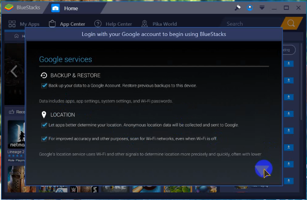Open the knight game thumbnail below Lineage 2

tap(17, 179)
